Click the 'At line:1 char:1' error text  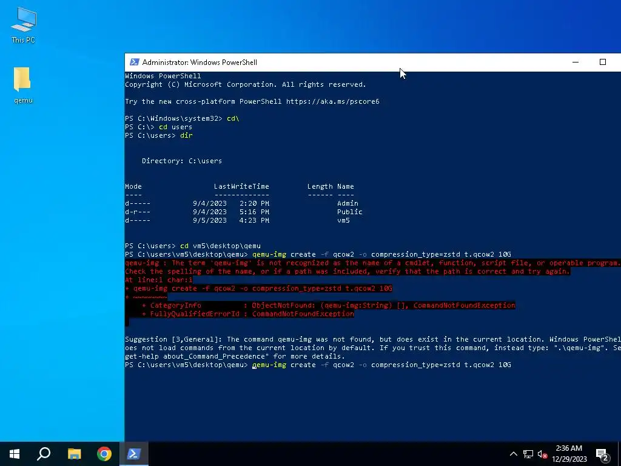tap(159, 280)
